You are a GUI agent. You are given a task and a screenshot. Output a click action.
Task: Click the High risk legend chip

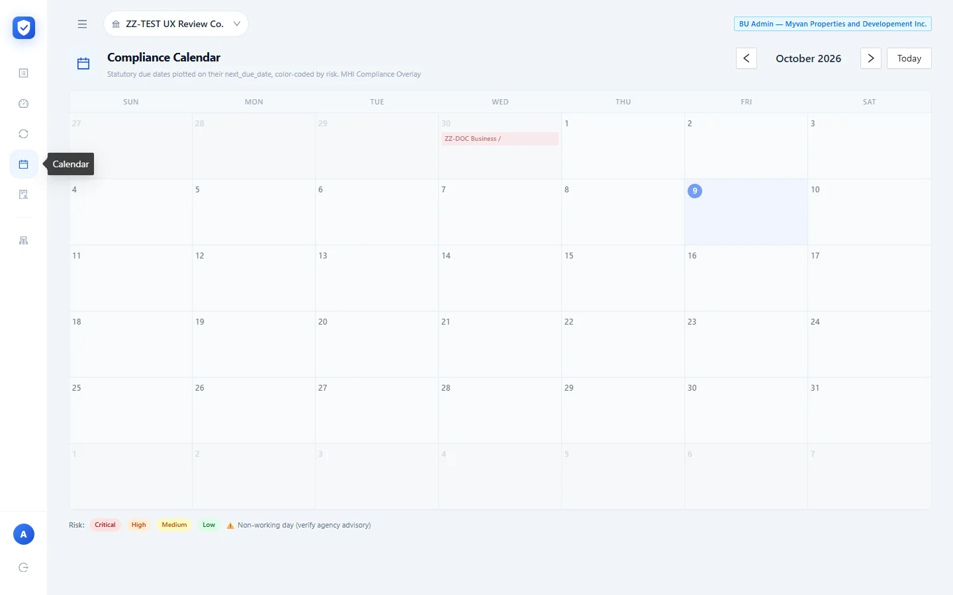click(x=138, y=525)
